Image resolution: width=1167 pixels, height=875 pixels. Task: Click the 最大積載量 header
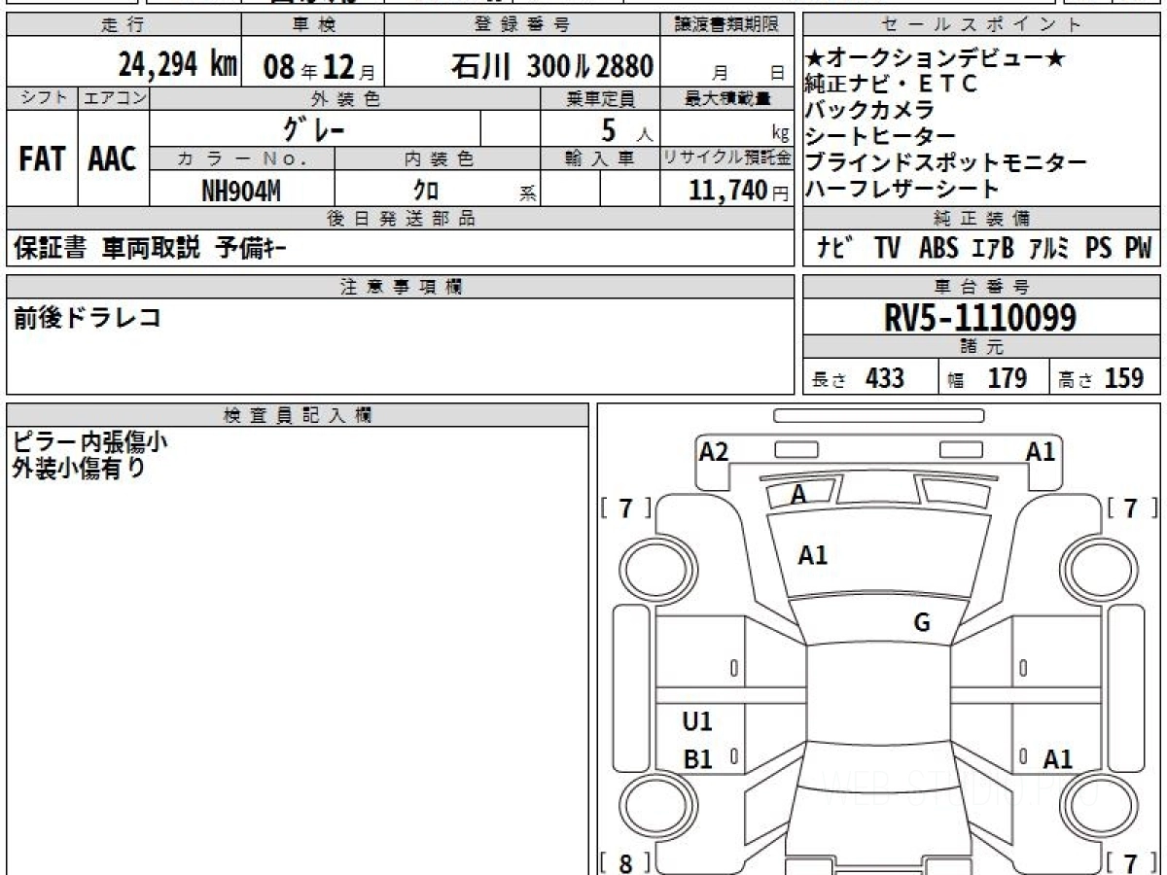tap(728, 98)
